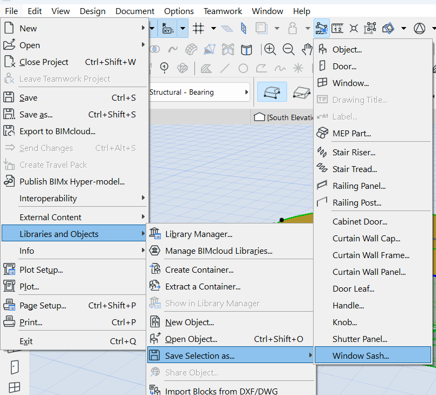The width and height of the screenshot is (436, 395).
Task: Select Curtain Wall Frame... option
Action: 373,255
